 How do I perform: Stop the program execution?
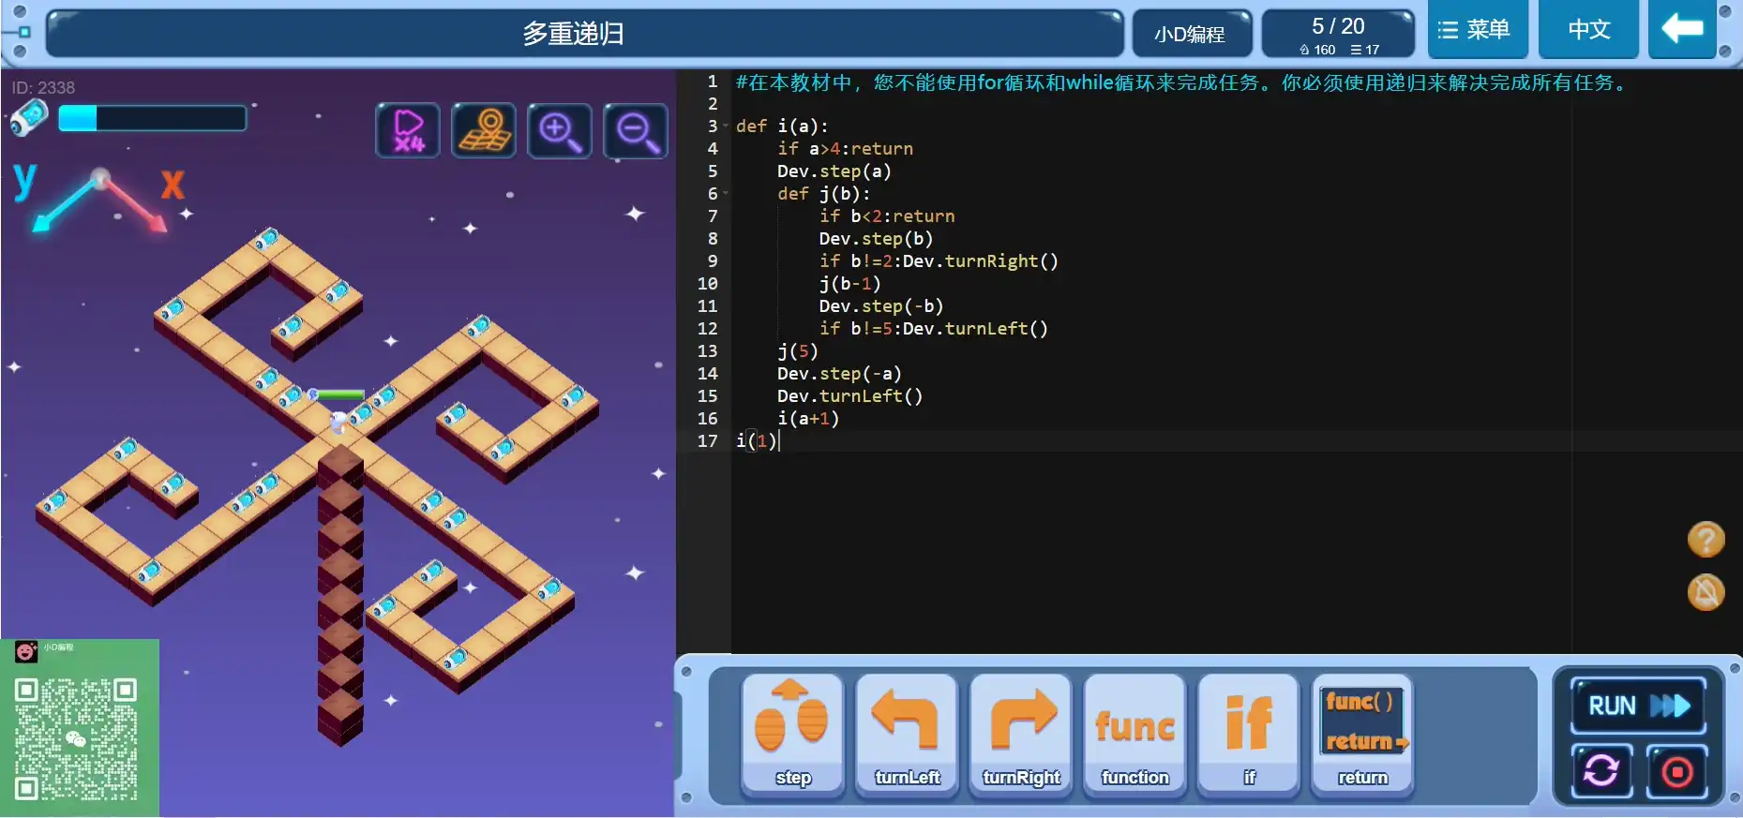[1677, 771]
